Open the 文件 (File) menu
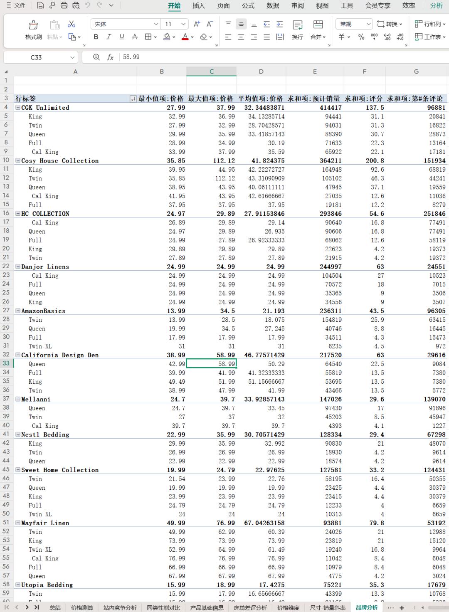 point(16,5)
